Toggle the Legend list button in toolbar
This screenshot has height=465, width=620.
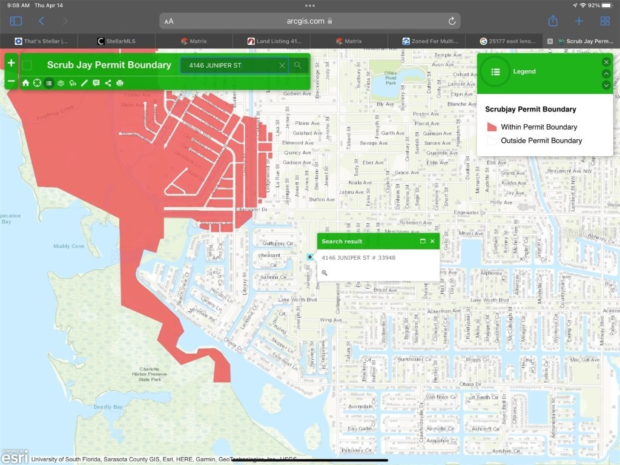[x=49, y=83]
